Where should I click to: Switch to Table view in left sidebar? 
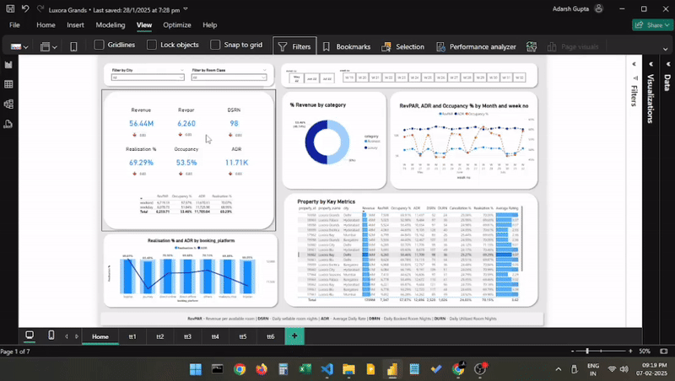coord(8,84)
